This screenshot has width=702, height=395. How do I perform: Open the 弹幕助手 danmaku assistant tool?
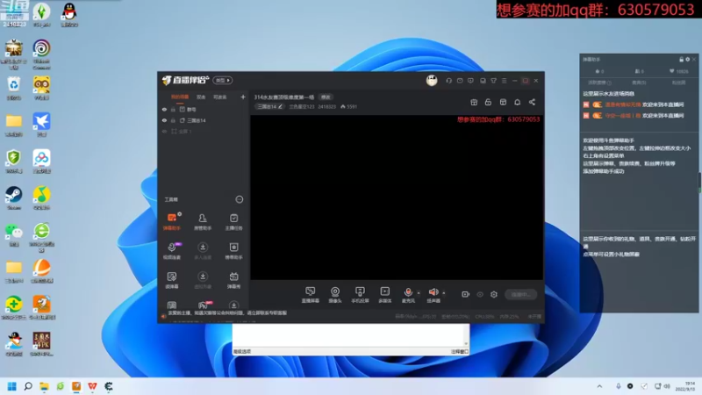pos(171,221)
